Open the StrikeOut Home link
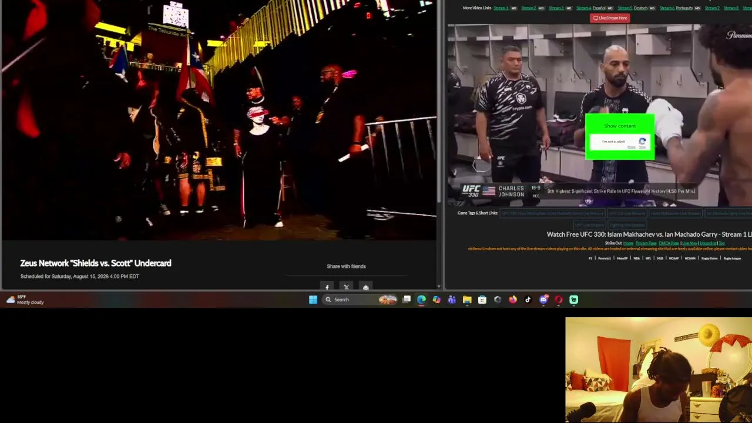Image resolution: width=752 pixels, height=423 pixels. coord(628,243)
